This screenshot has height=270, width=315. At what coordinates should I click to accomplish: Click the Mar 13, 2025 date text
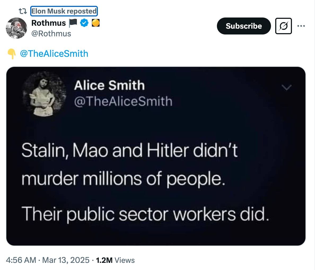[x=65, y=260]
